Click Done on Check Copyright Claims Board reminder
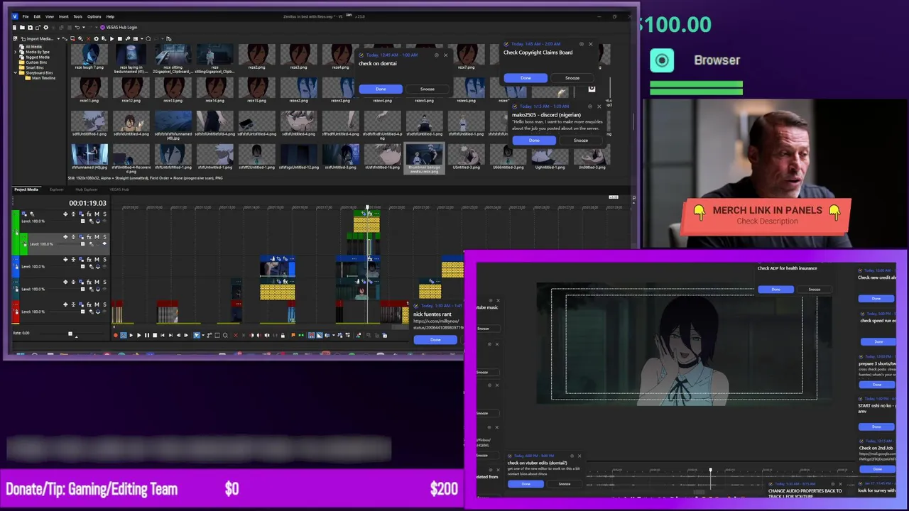This screenshot has width=909, height=511. [526, 78]
